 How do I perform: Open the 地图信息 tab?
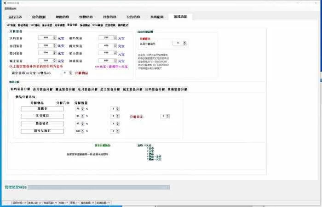[62, 17]
